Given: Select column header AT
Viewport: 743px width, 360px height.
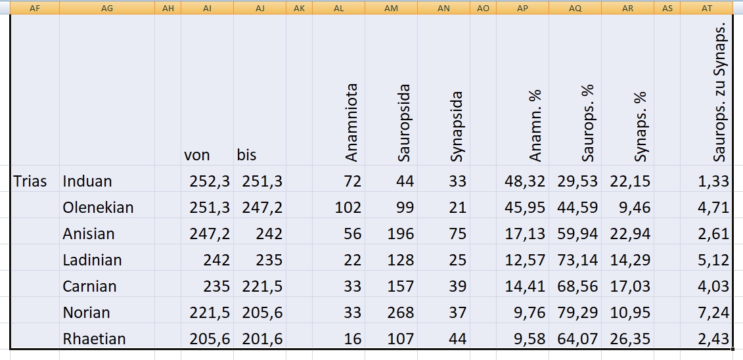Looking at the screenshot, I should (707, 7).
